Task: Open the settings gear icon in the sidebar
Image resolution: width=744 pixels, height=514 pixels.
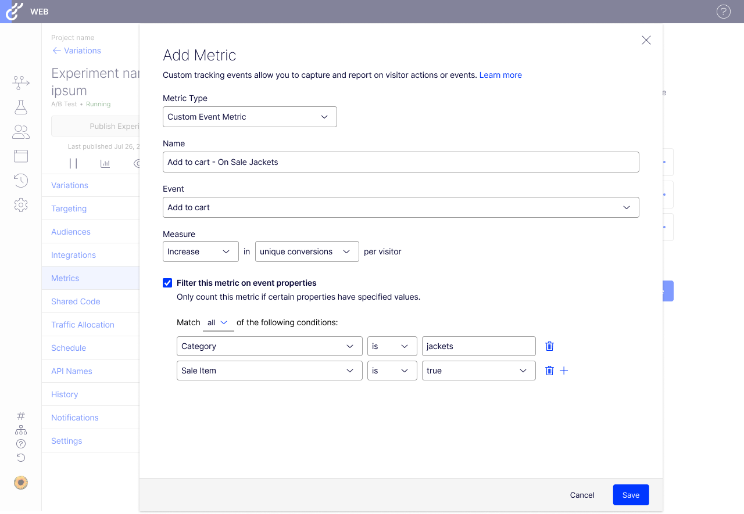Action: tap(21, 204)
